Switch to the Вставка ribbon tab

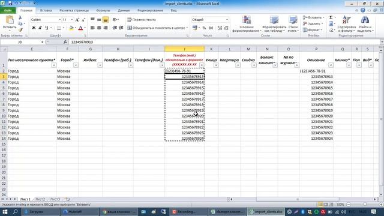click(x=46, y=11)
